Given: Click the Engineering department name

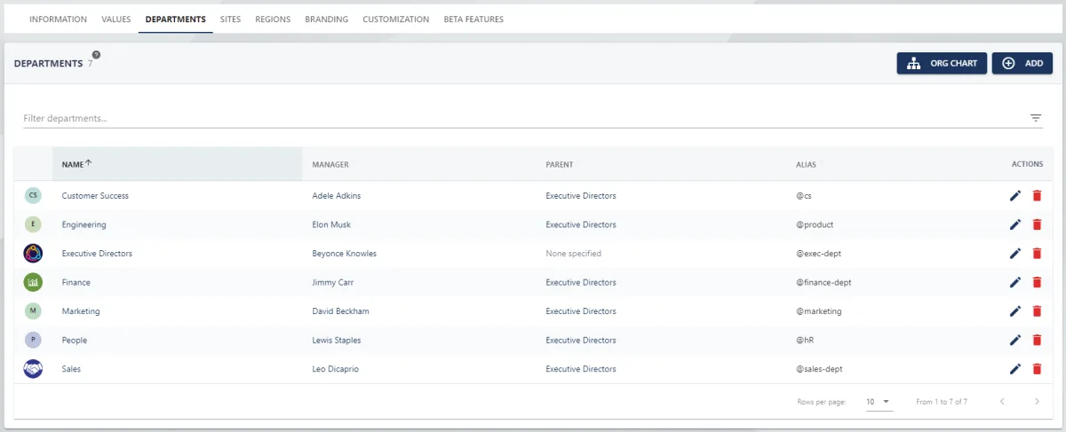Looking at the screenshot, I should pyautogui.click(x=84, y=224).
